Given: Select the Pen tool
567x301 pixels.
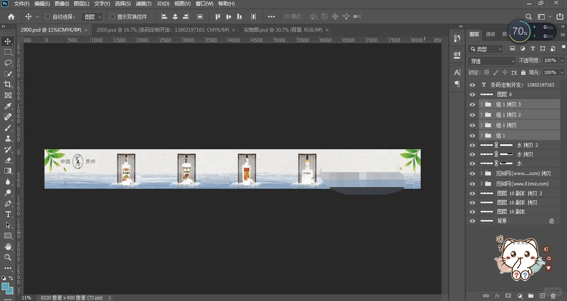Looking at the screenshot, I should (x=8, y=204).
